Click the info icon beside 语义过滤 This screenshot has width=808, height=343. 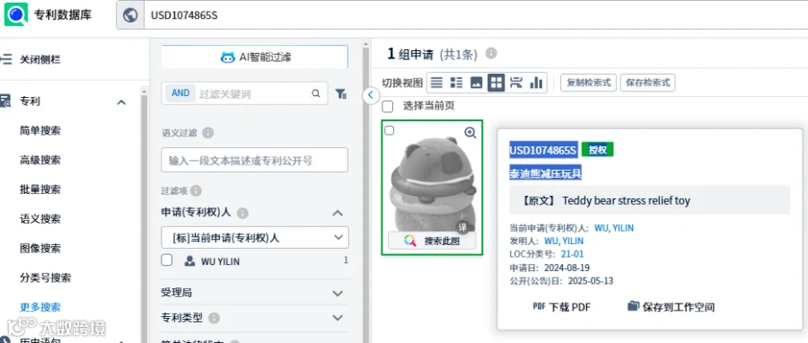pos(207,133)
